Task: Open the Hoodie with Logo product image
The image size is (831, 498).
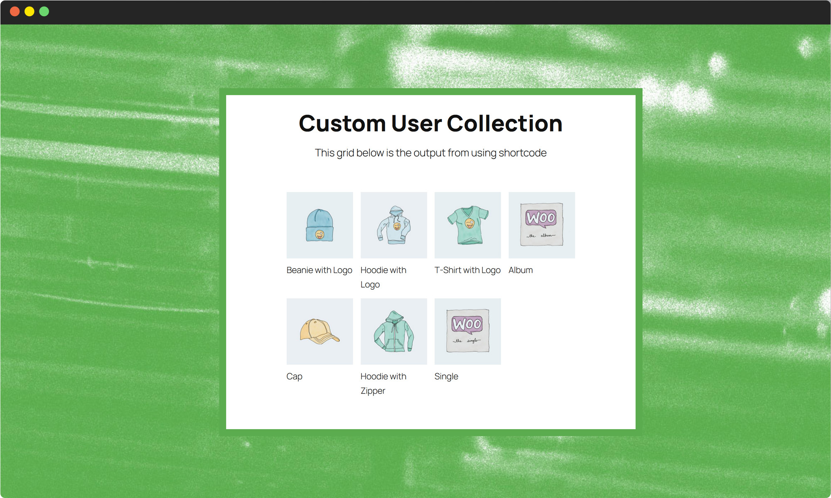Action: 394,225
